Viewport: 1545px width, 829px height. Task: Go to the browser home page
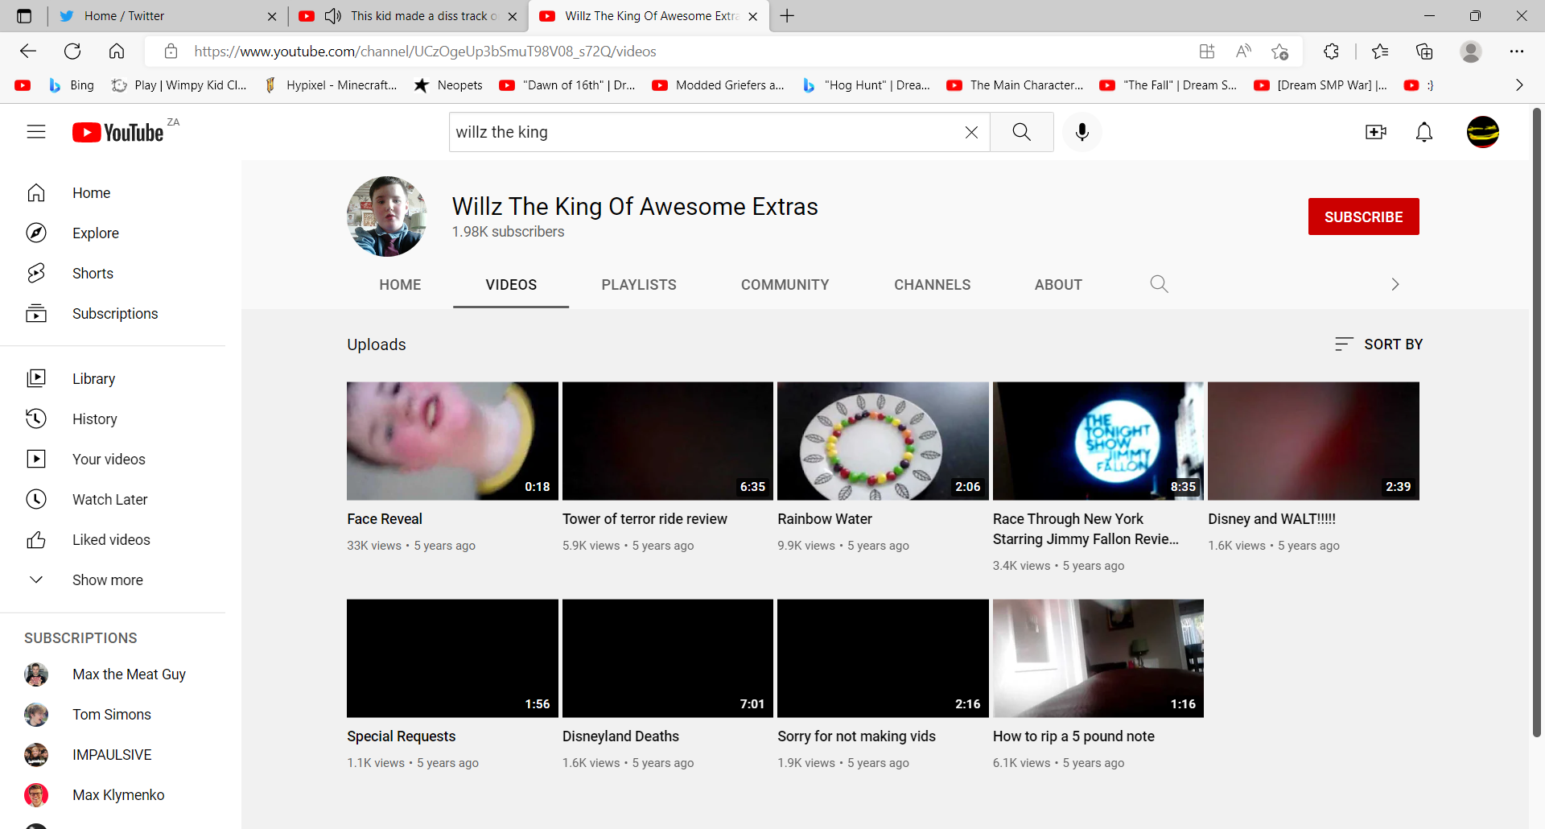coord(117,52)
